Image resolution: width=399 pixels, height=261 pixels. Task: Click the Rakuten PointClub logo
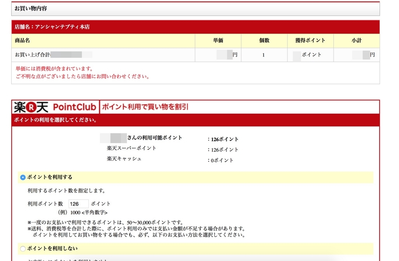55,107
